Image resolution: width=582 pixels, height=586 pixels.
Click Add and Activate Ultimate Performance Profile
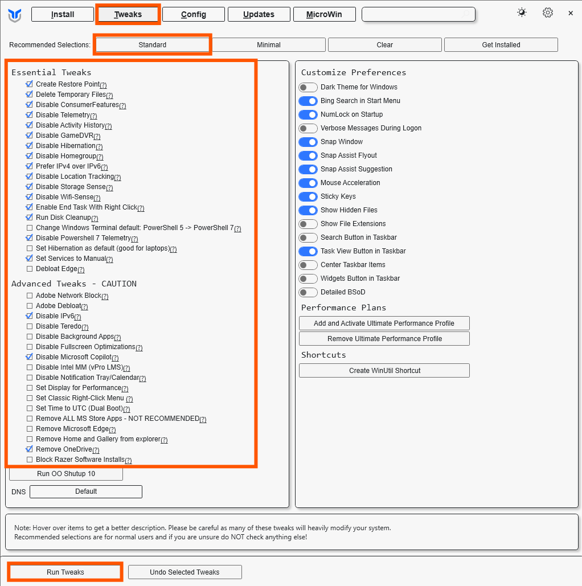point(384,323)
